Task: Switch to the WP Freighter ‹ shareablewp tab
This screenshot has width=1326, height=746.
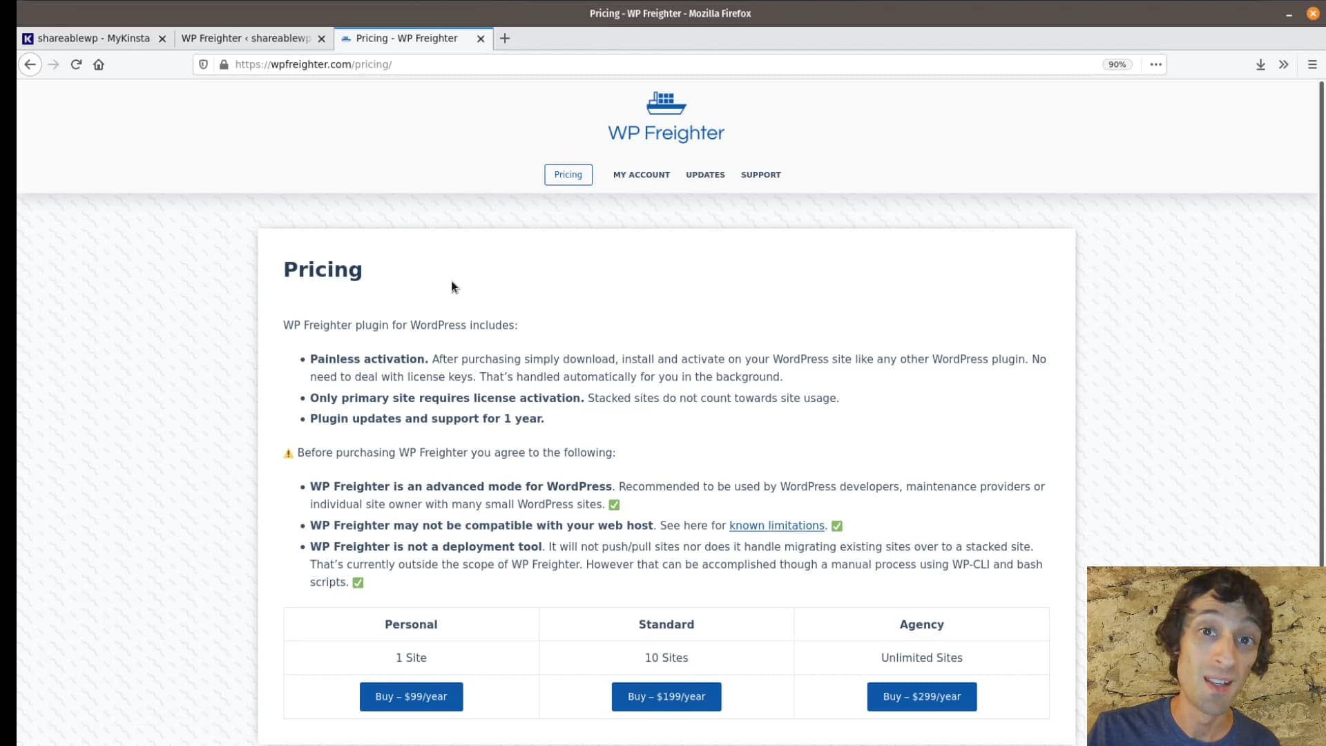Action: tap(254, 39)
